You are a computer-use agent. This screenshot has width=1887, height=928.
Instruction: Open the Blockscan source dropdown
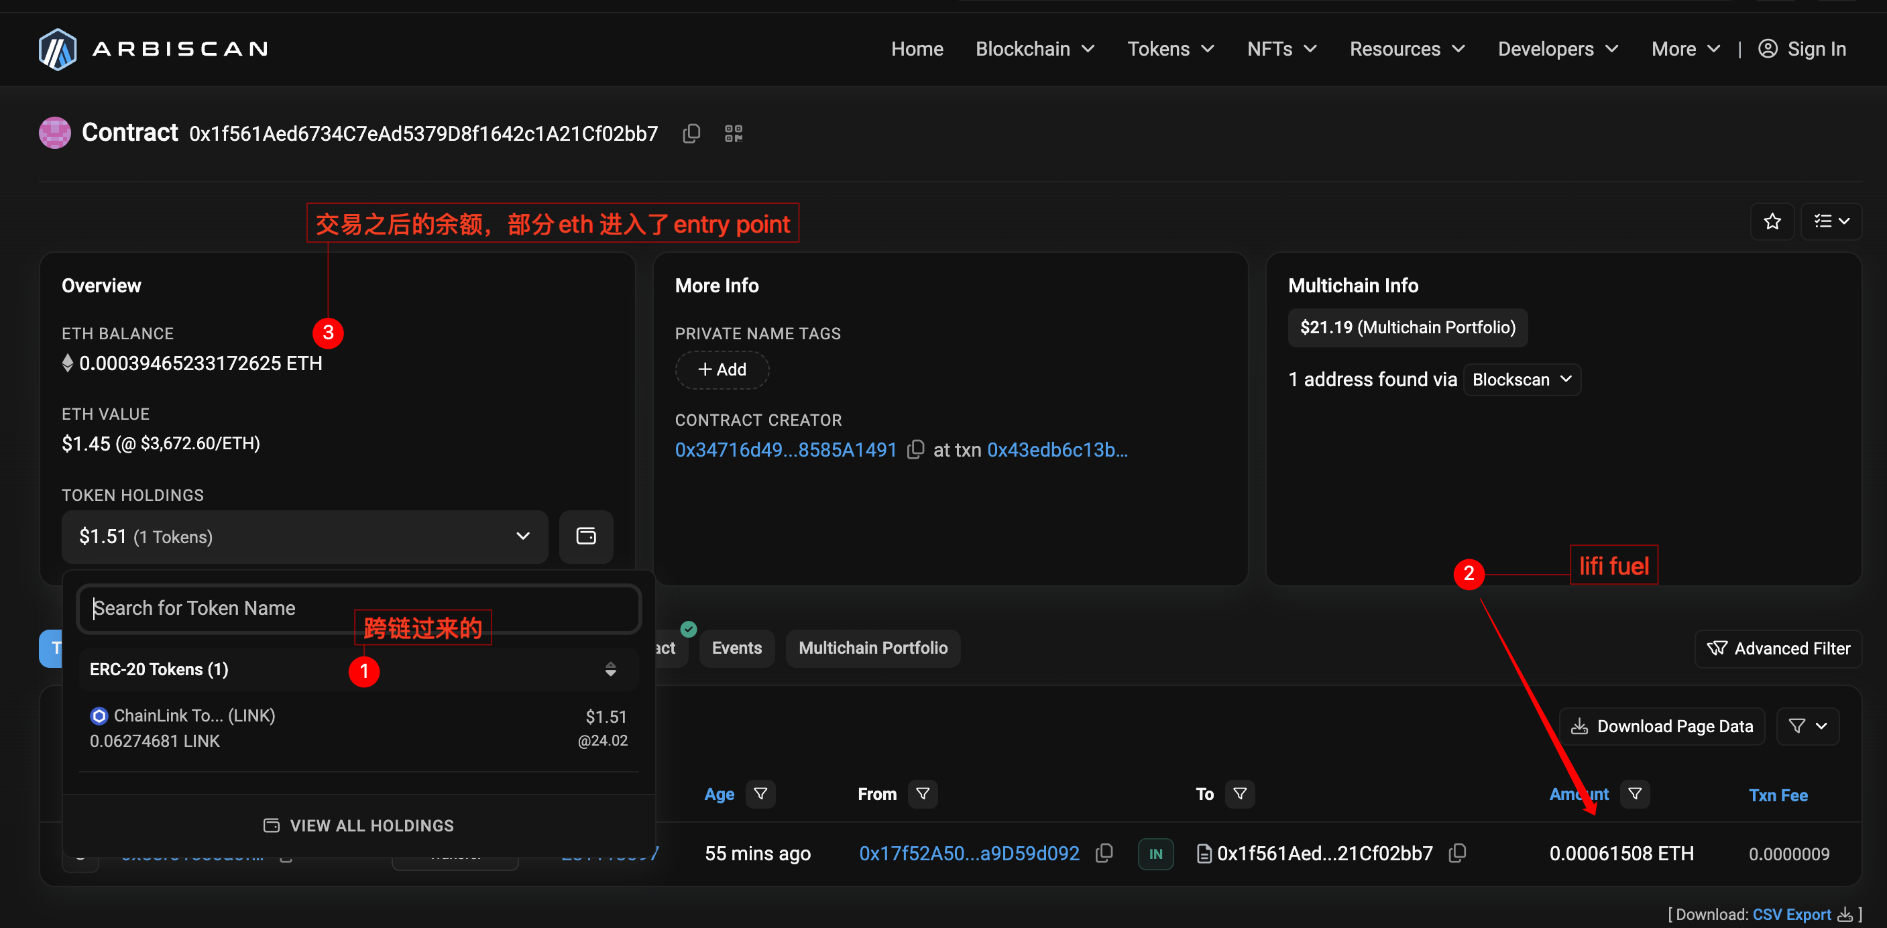[1522, 380]
